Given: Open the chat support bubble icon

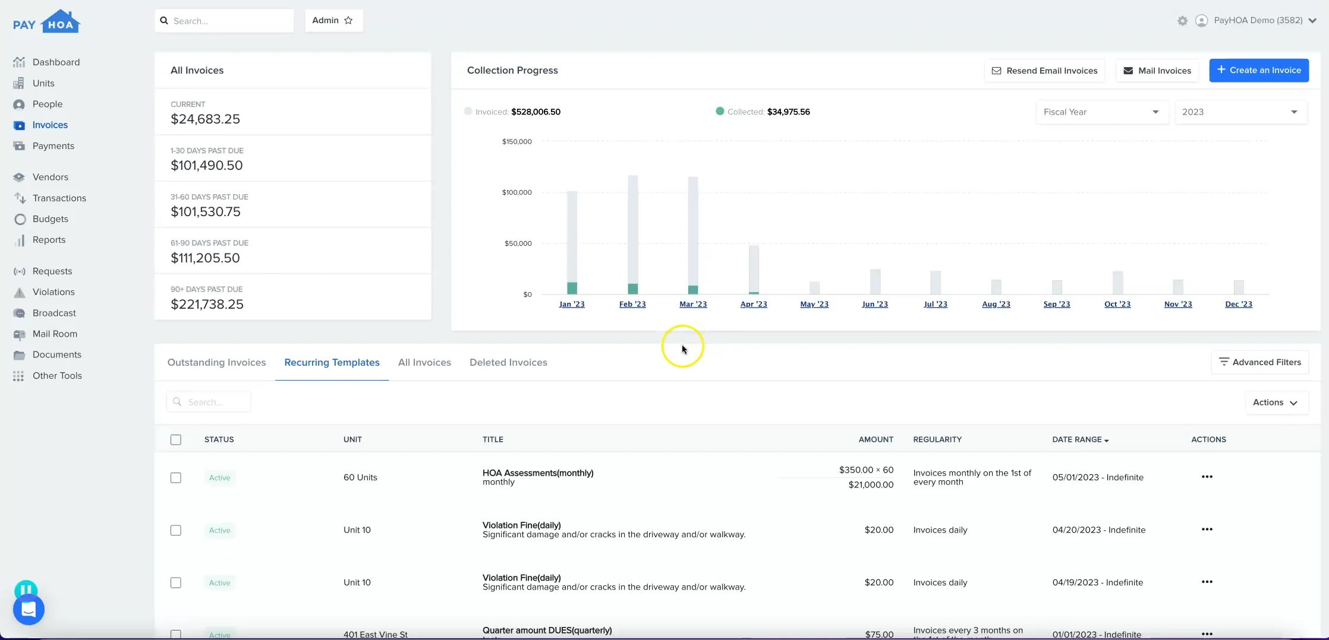Looking at the screenshot, I should 29,610.
